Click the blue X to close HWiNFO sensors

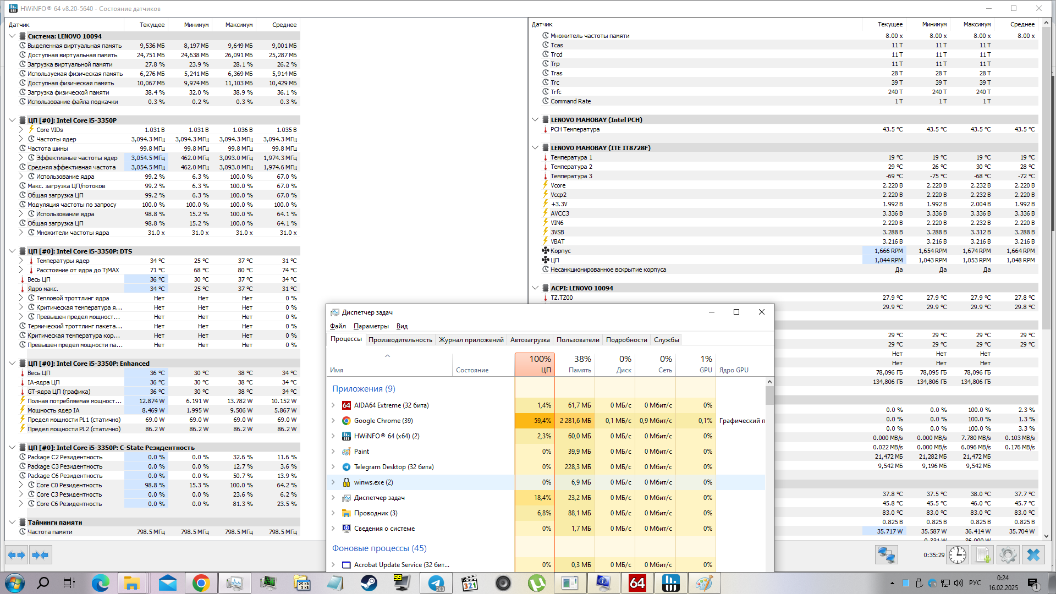(x=1033, y=555)
